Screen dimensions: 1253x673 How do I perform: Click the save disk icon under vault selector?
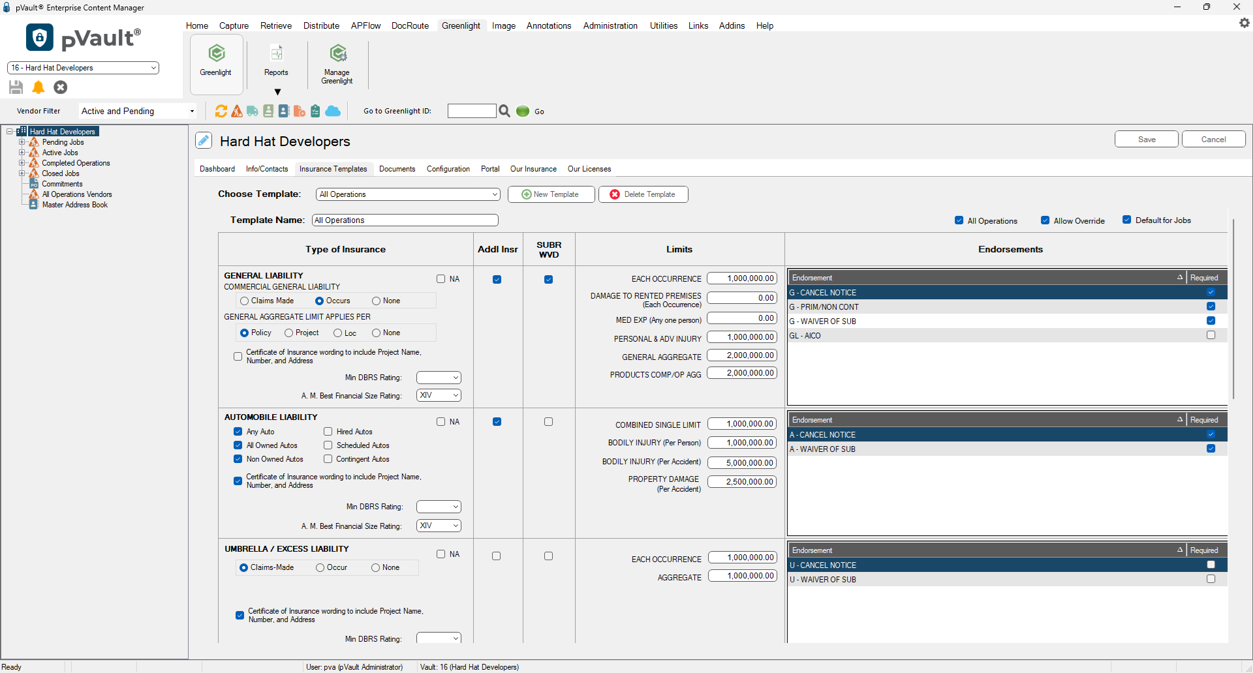coord(16,87)
